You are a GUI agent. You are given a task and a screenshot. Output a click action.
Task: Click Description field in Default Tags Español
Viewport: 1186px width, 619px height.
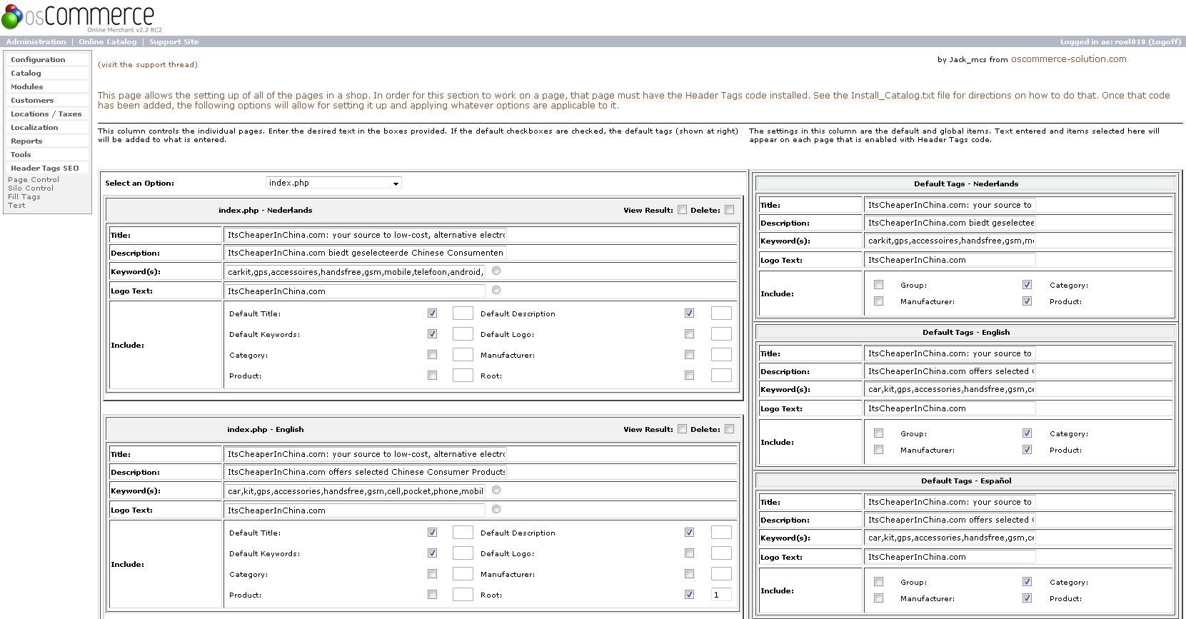[950, 520]
